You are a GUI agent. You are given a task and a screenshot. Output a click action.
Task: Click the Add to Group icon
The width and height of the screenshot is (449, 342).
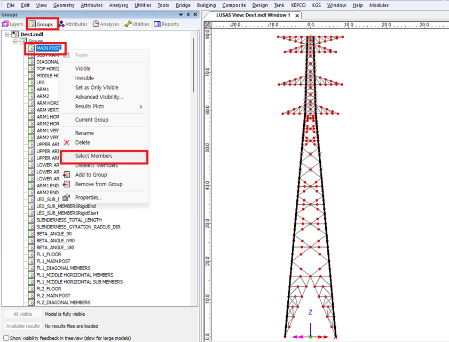pyautogui.click(x=66, y=174)
